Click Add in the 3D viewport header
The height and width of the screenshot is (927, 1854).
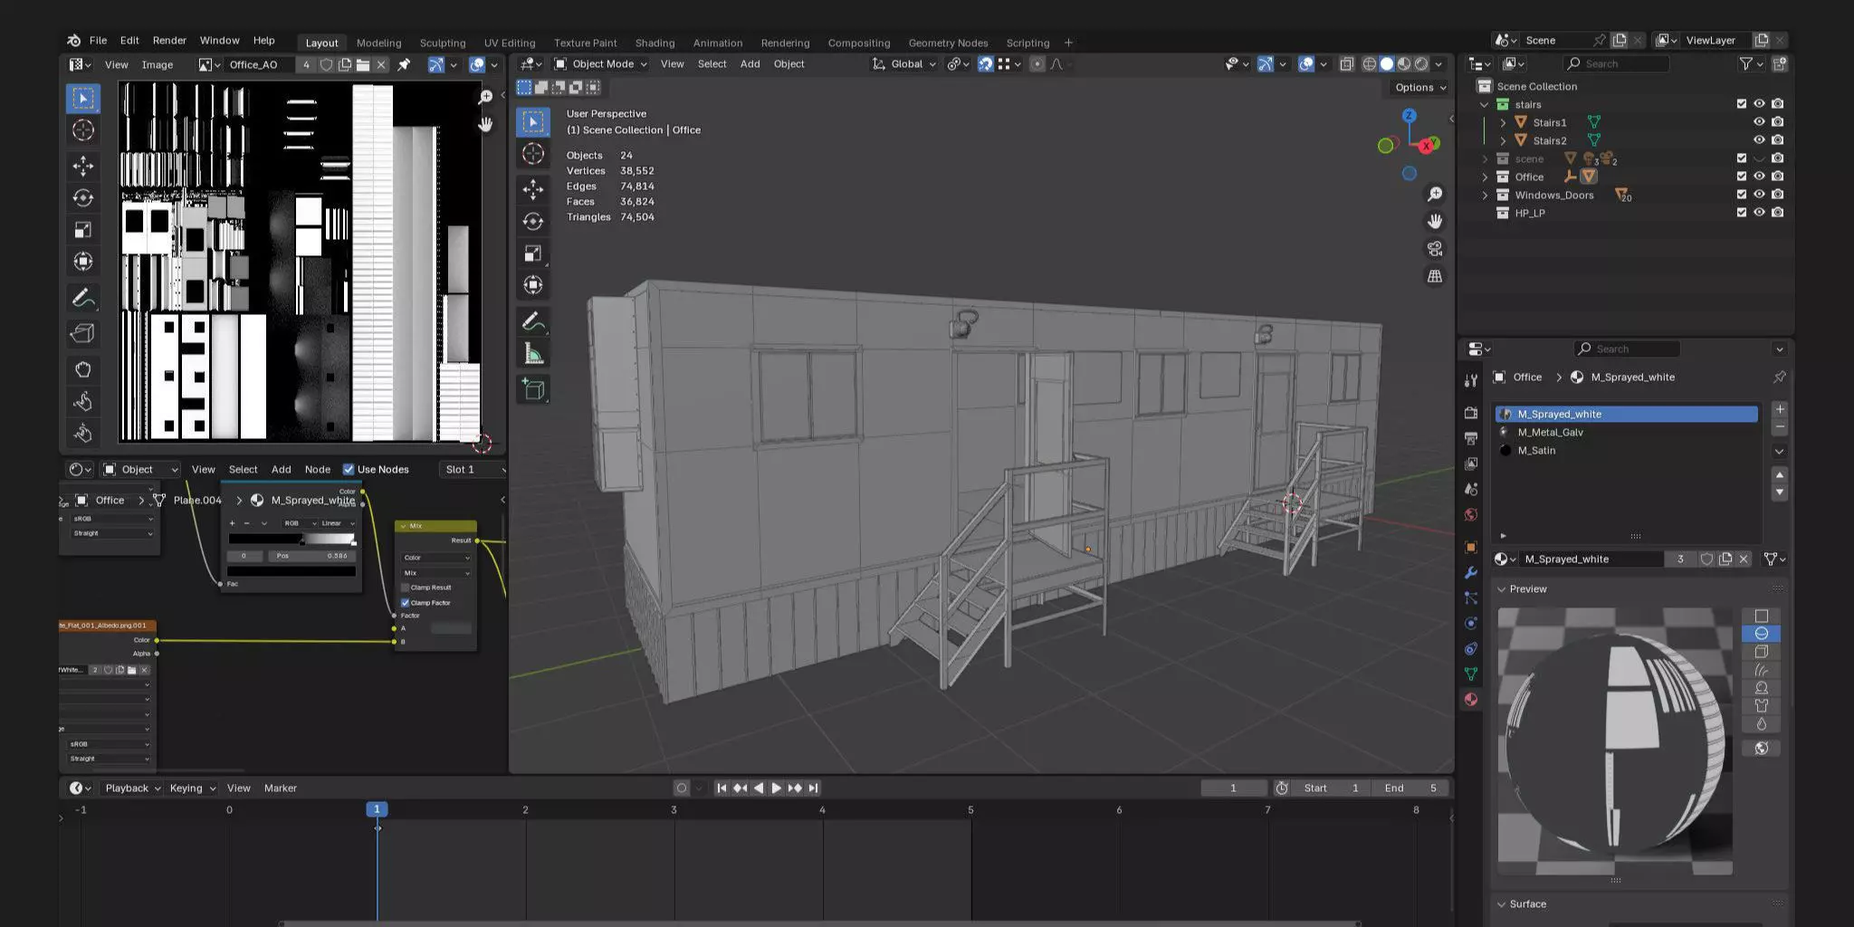click(750, 64)
